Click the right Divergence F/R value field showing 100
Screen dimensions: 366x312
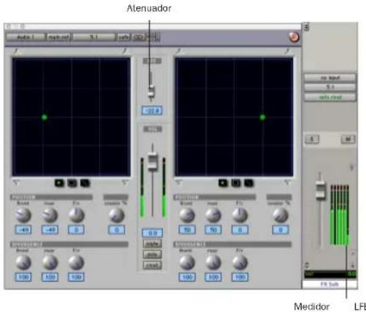click(x=240, y=277)
